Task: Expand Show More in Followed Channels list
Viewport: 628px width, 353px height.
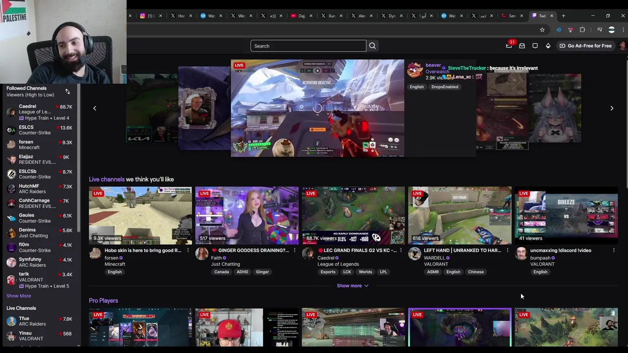Action: (x=19, y=296)
